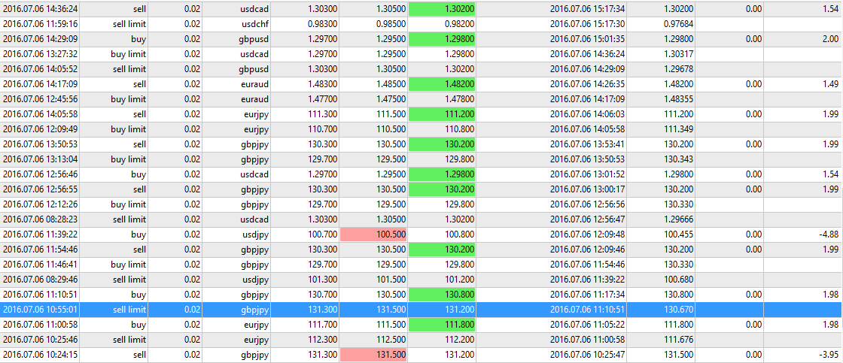Select the price value 1.30317

point(678,54)
